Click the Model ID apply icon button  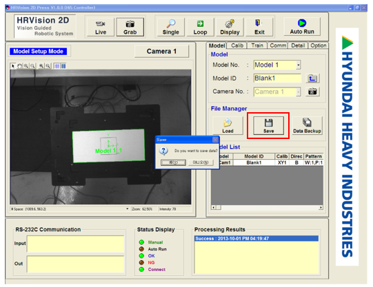[x=312, y=78]
